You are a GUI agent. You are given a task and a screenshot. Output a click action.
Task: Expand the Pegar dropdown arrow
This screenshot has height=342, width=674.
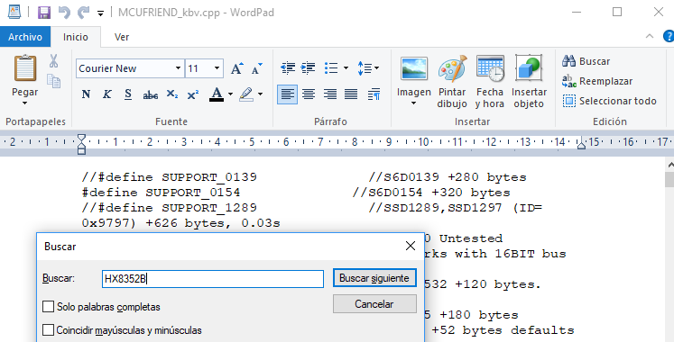point(25,103)
